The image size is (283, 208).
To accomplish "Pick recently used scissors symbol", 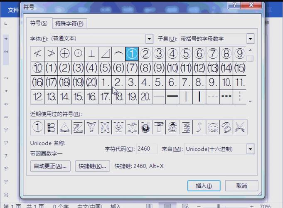I will [240, 127].
